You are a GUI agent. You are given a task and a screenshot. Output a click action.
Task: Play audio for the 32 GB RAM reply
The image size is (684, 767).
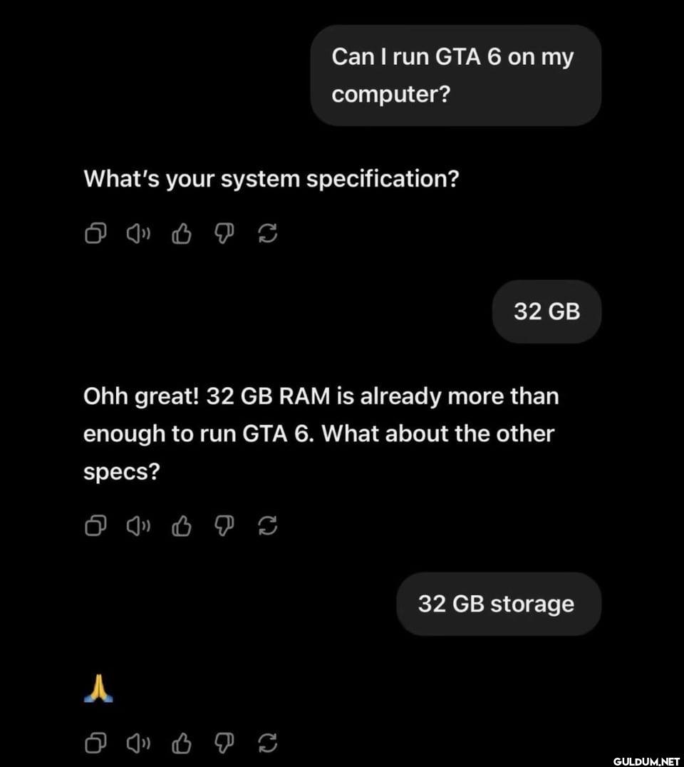[138, 526]
